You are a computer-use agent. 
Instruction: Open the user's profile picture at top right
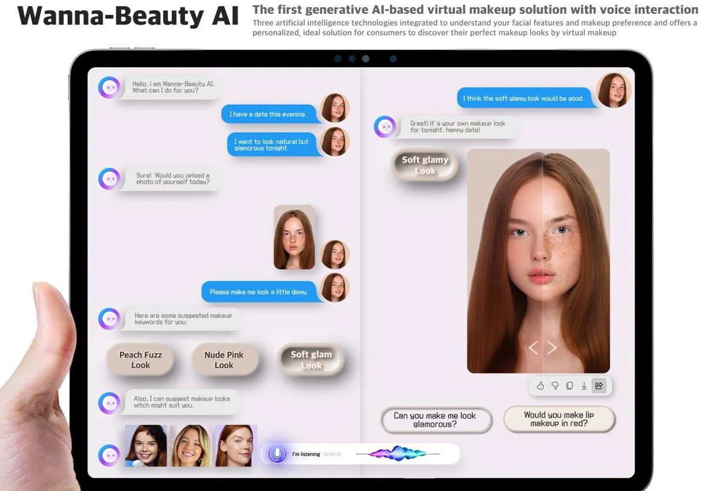[615, 89]
